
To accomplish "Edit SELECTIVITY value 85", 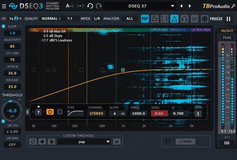I will 12,46.
